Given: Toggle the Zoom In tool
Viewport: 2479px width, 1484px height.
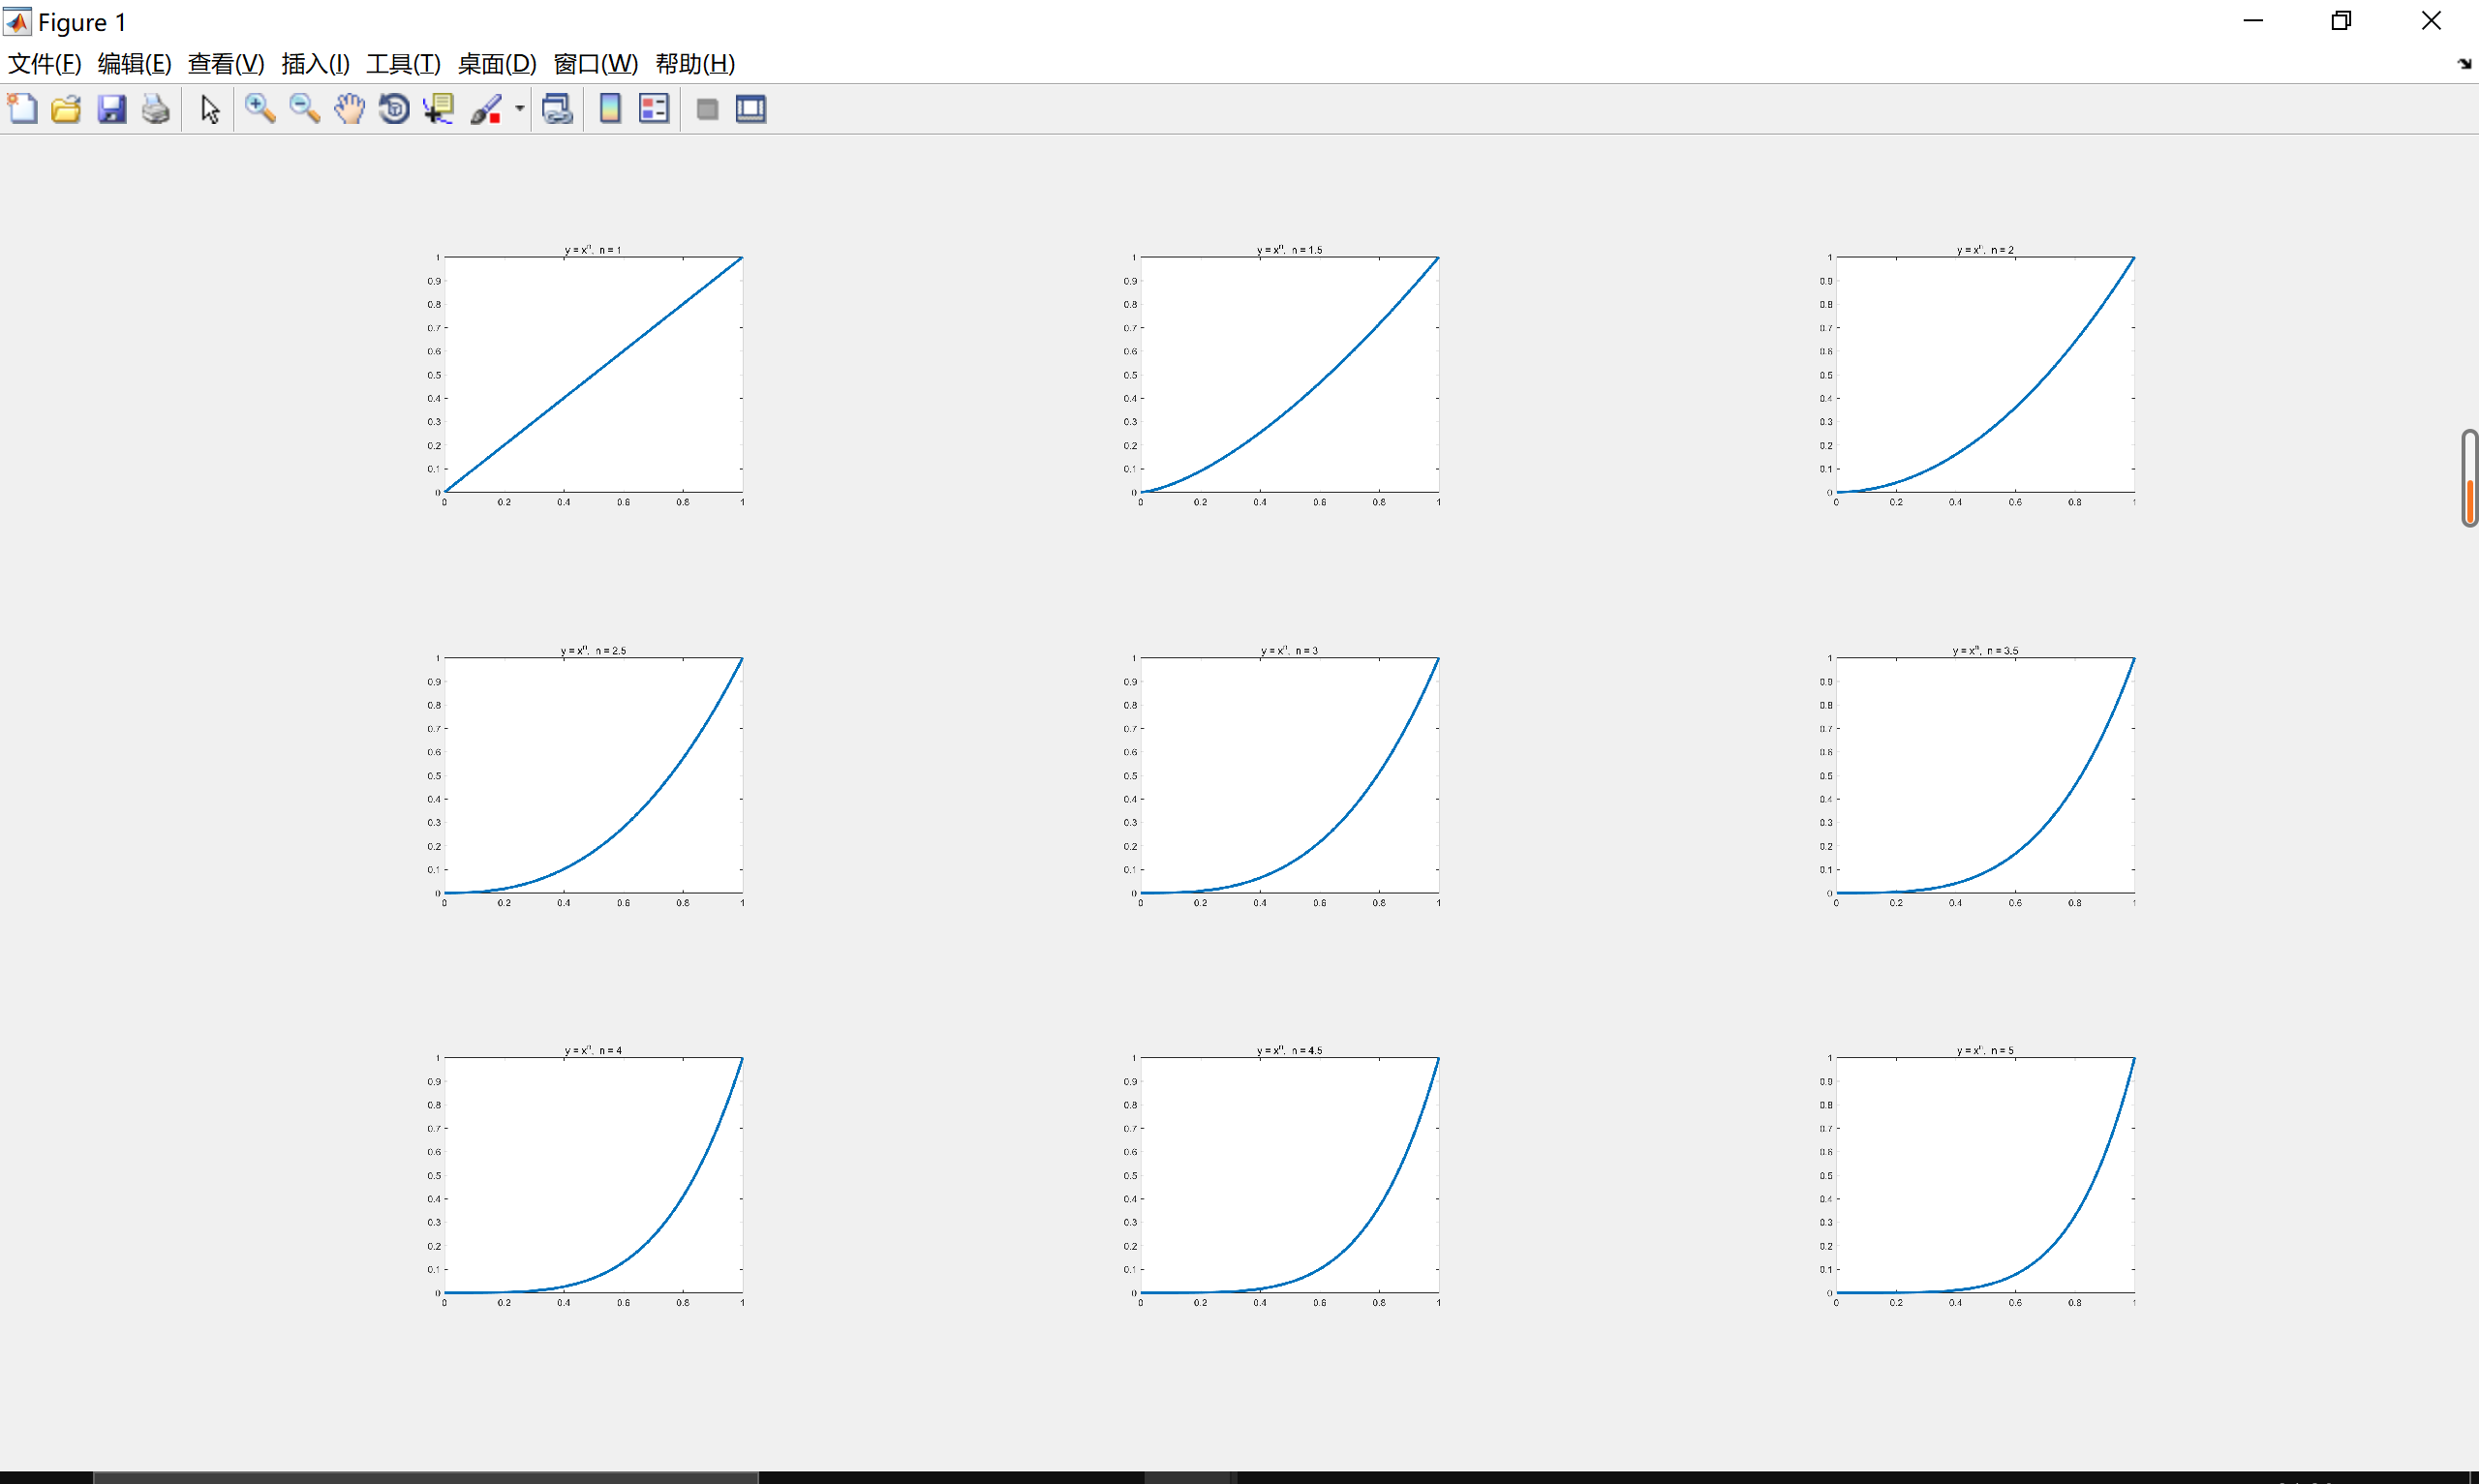Looking at the screenshot, I should [x=261, y=109].
